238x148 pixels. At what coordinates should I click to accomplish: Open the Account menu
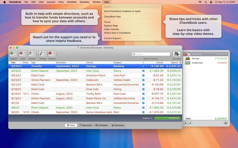(x=51, y=2)
